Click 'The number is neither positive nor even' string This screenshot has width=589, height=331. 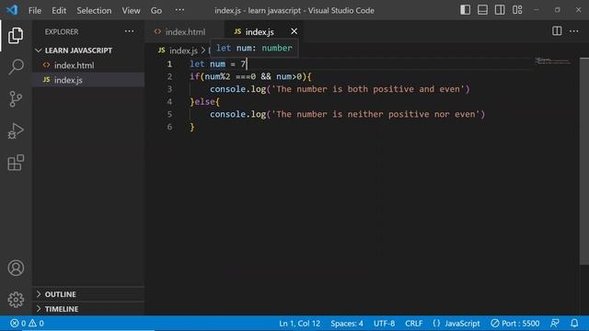pyautogui.click(x=375, y=114)
